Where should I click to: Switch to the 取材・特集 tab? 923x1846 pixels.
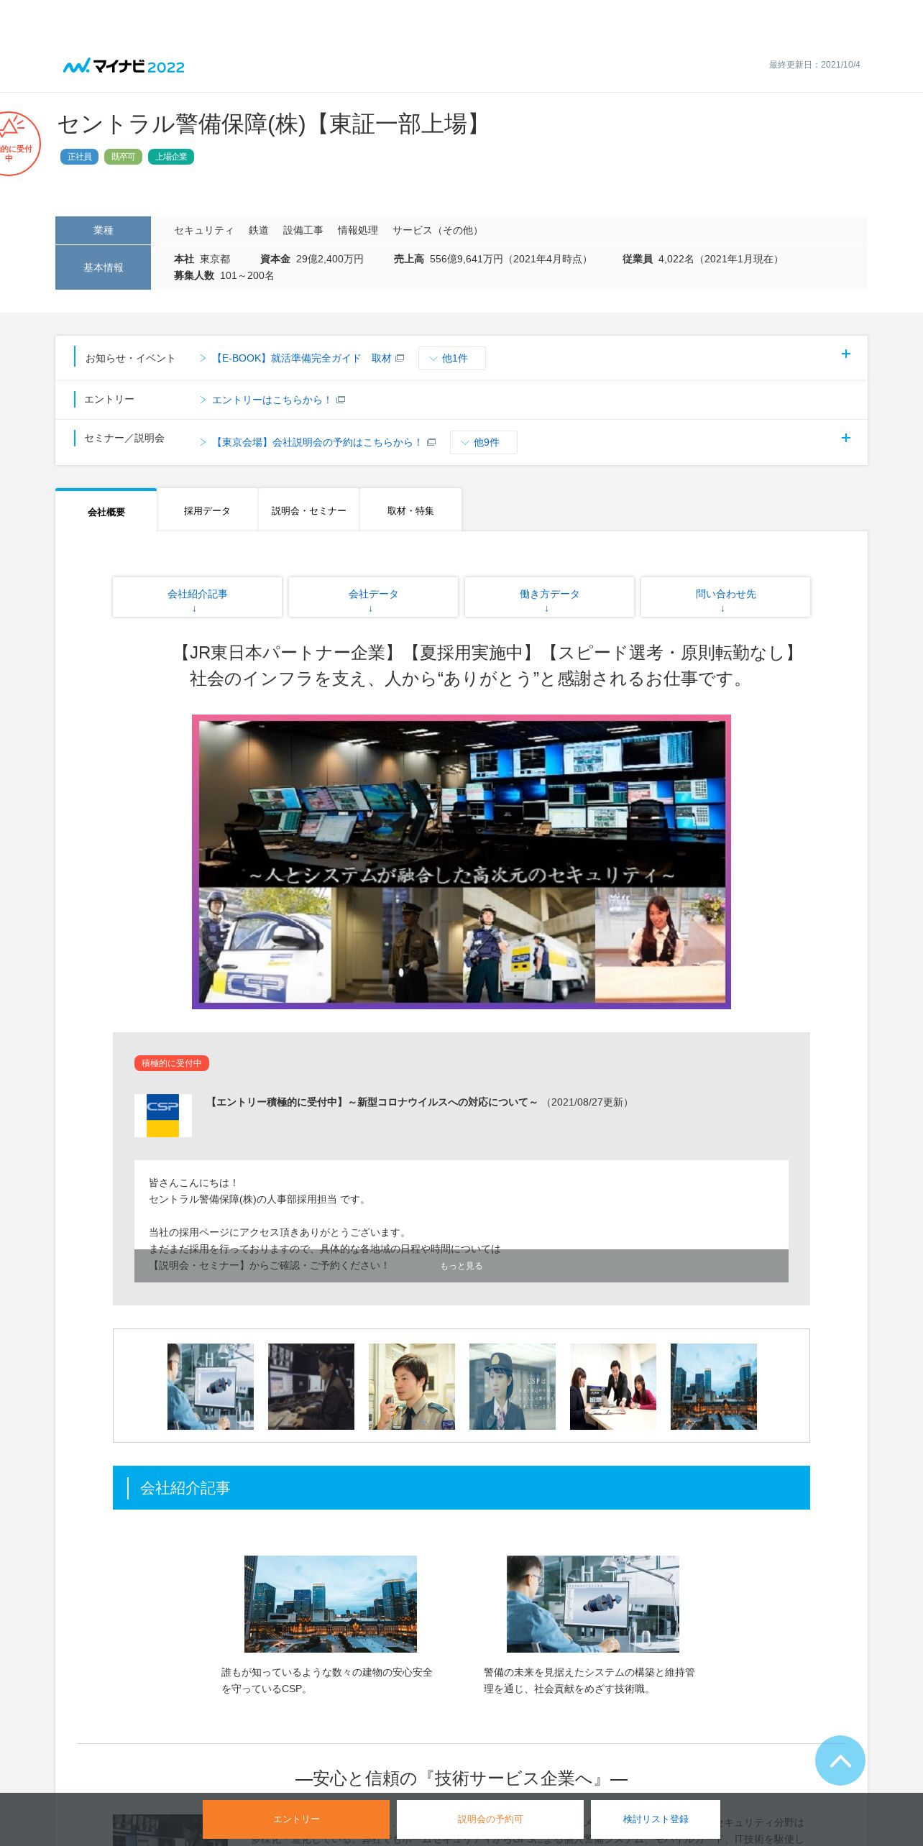410,510
